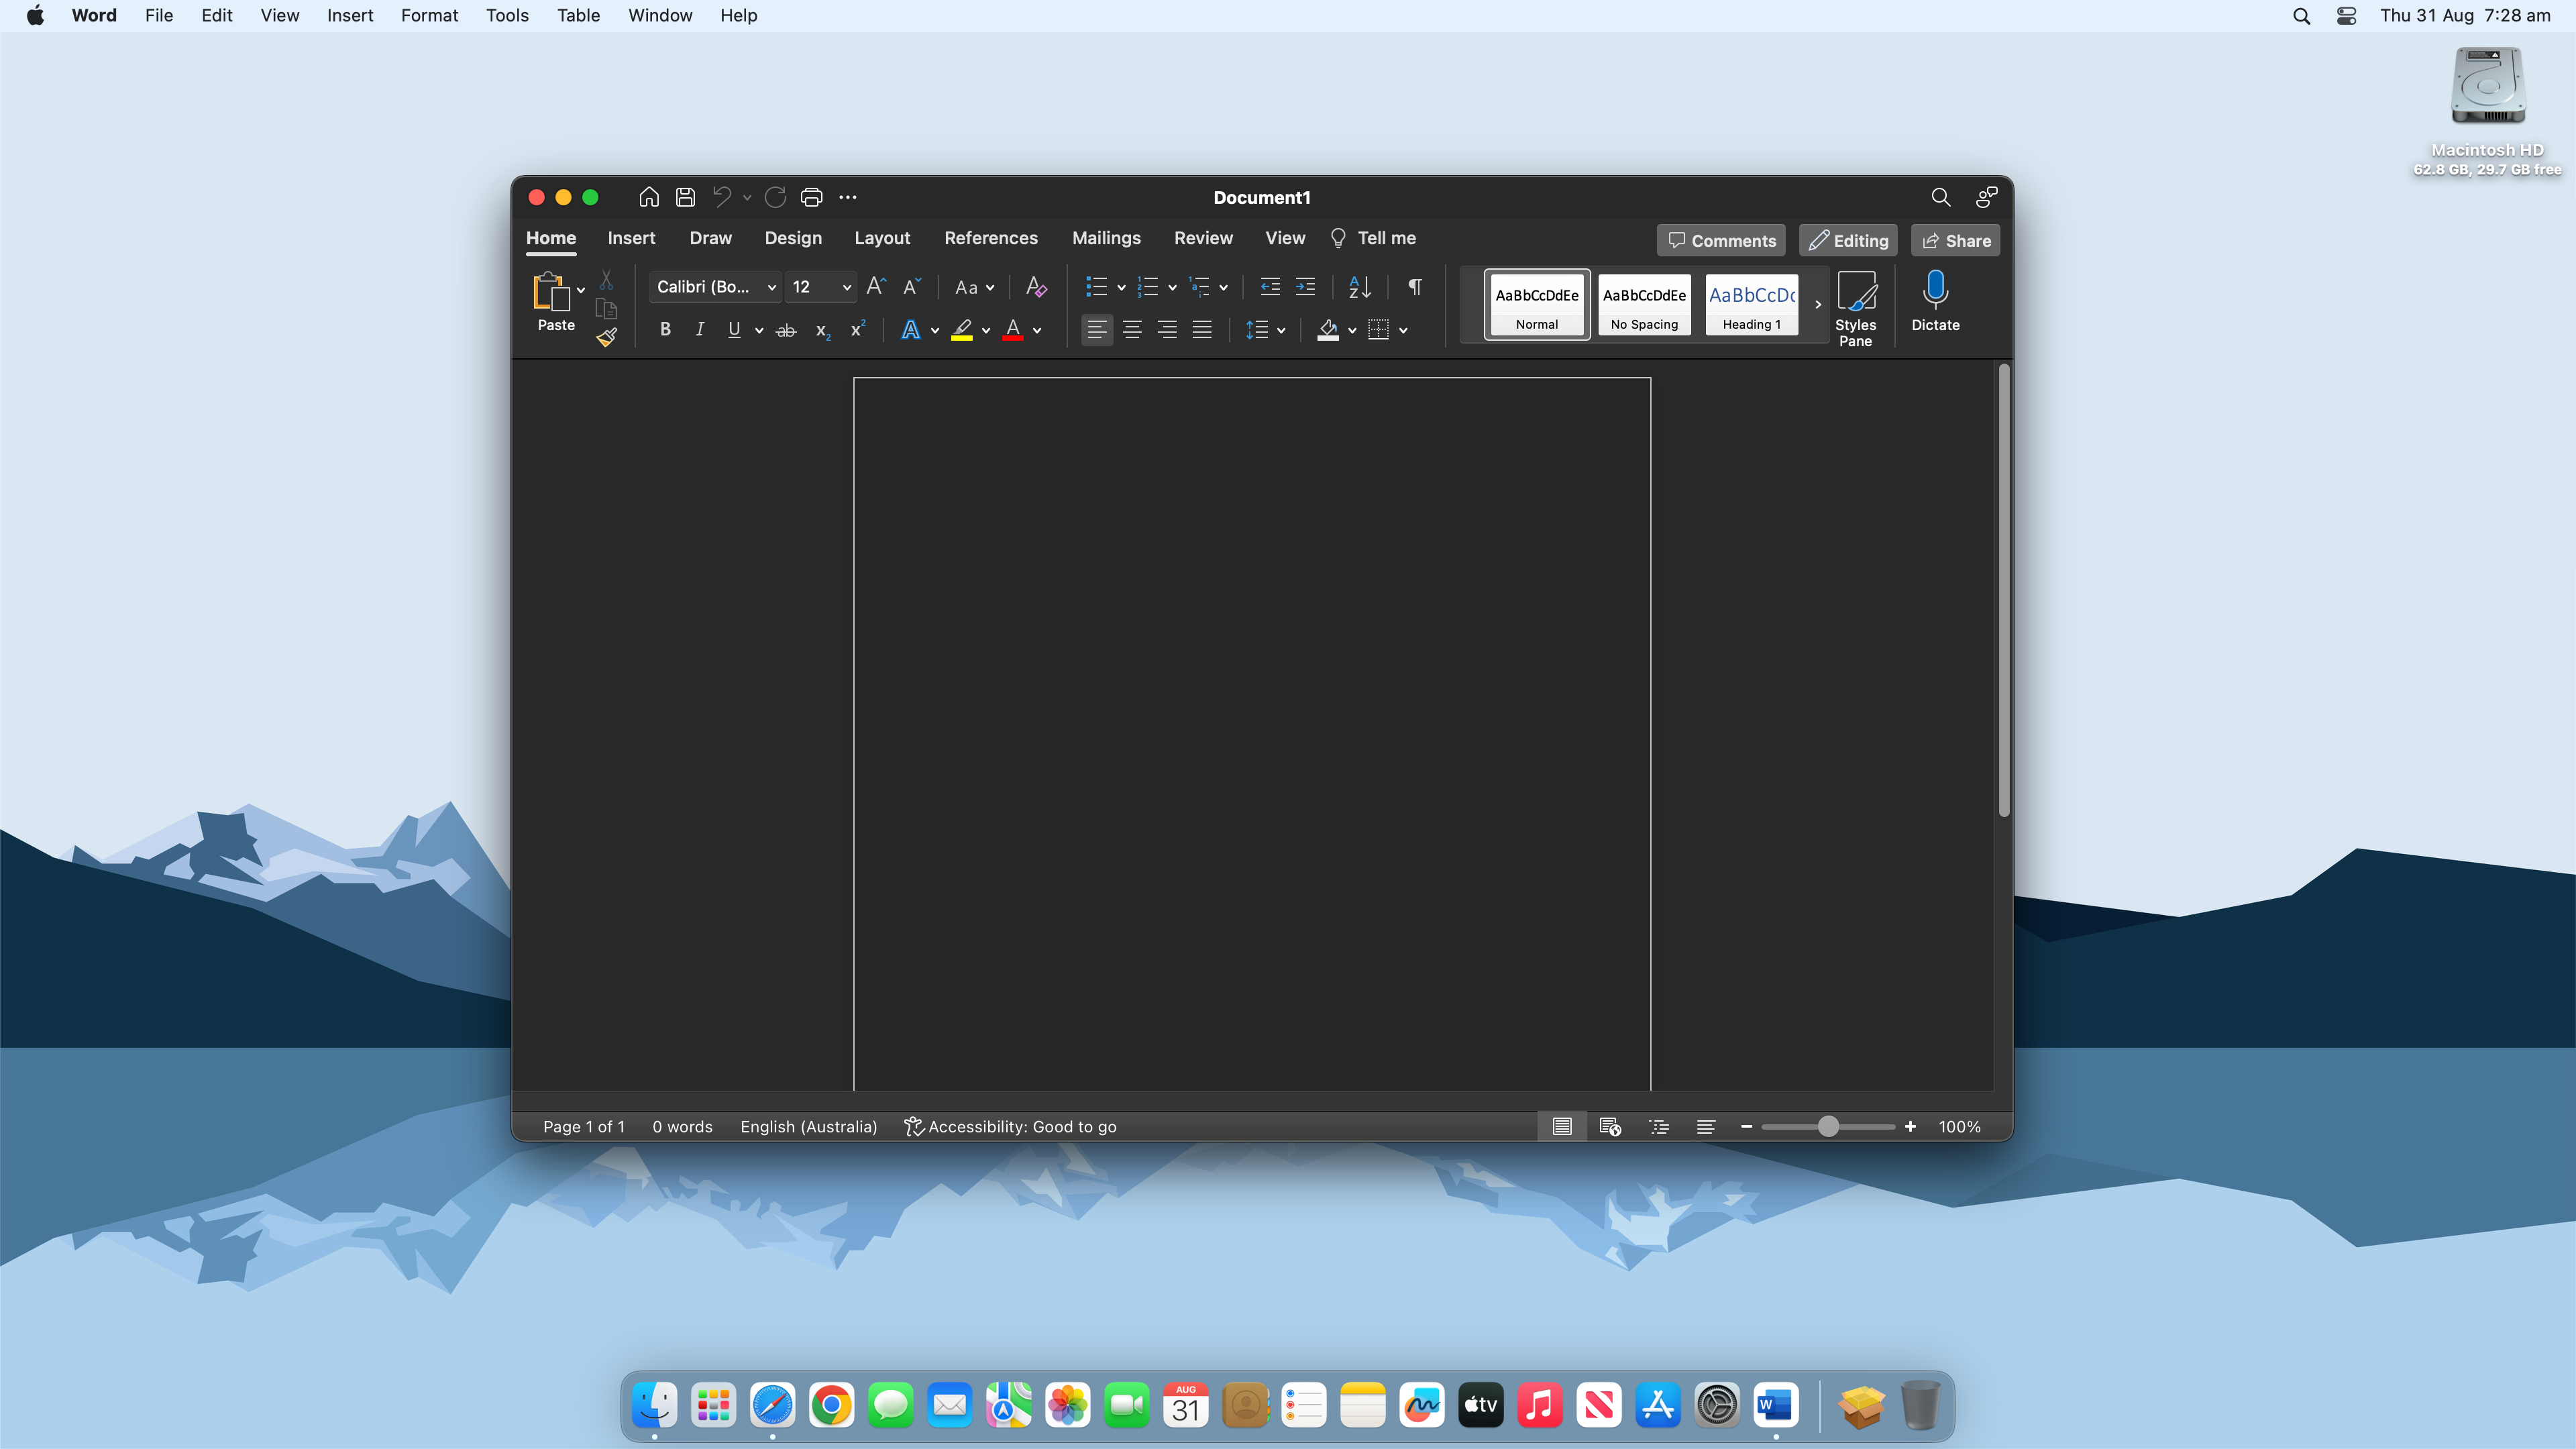This screenshot has width=2576, height=1449.
Task: Click the Bold formatting icon
Action: click(x=665, y=331)
